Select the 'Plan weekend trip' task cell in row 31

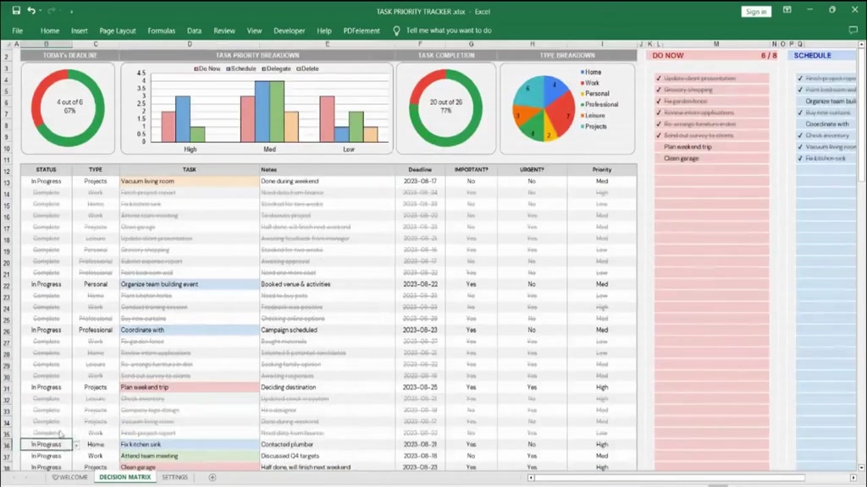190,387
